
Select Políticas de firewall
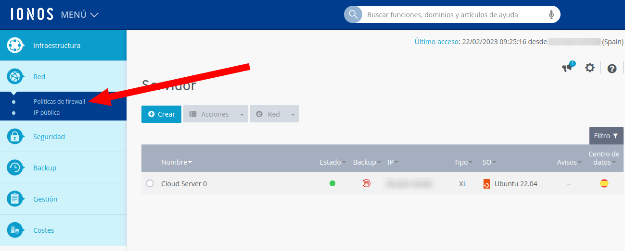tap(59, 101)
